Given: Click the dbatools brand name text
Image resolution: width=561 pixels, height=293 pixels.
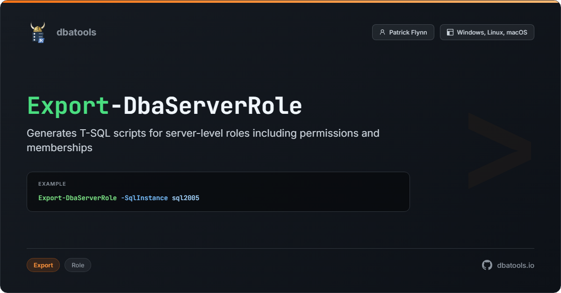Looking at the screenshot, I should (x=76, y=32).
